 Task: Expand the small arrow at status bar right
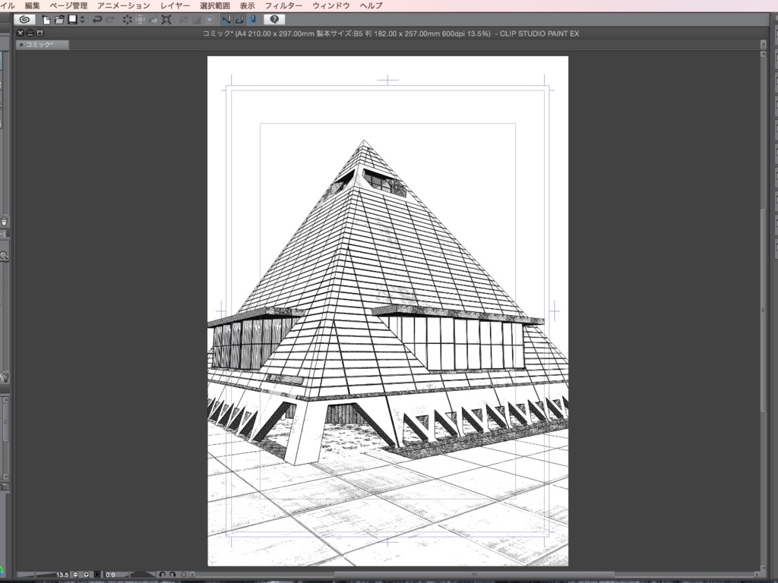click(191, 575)
